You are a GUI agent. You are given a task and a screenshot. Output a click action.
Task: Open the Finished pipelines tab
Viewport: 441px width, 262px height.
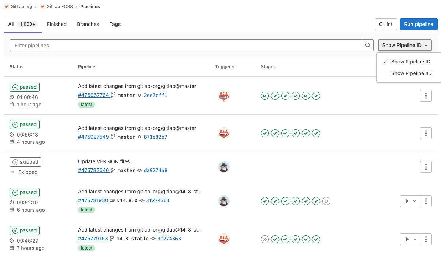coord(57,24)
